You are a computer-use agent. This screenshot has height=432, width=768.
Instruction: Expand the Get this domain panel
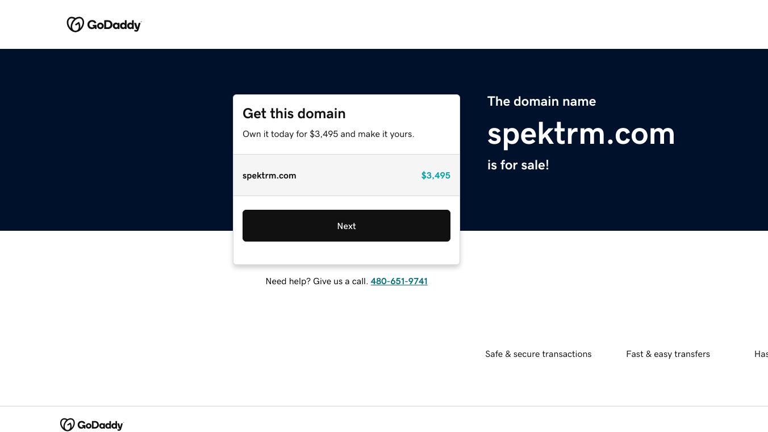click(347, 124)
